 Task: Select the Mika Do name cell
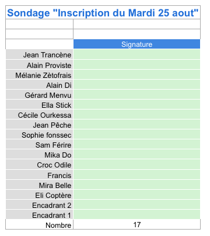(40, 155)
